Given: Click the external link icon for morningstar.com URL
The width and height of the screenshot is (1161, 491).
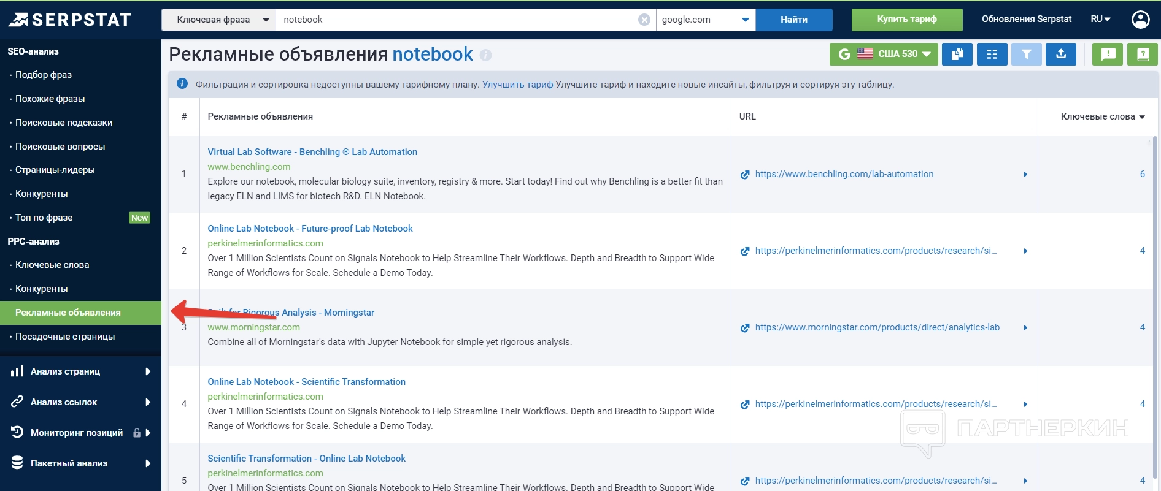Looking at the screenshot, I should point(745,328).
